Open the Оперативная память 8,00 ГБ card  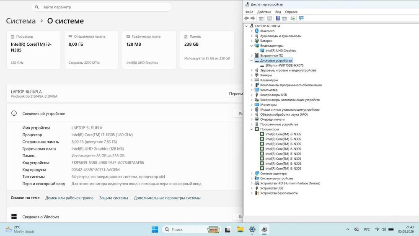pos(91,50)
